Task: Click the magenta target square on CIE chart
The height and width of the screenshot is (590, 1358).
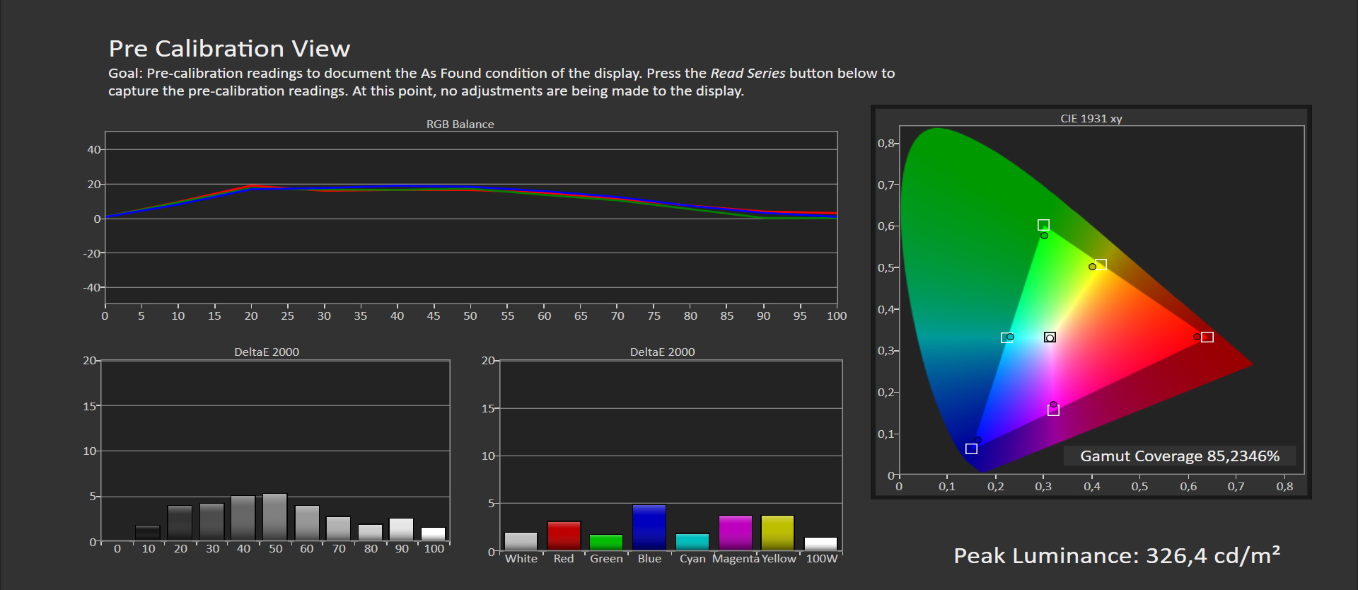Action: (1053, 410)
